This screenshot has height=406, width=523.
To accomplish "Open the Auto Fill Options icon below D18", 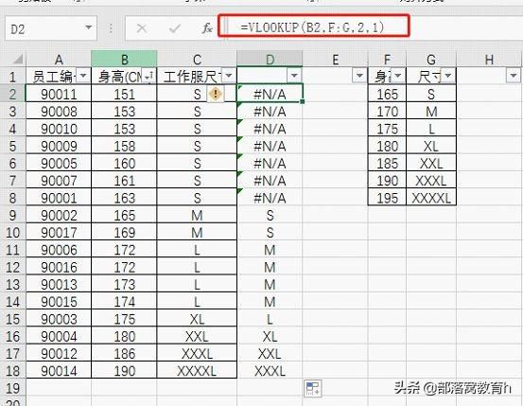I will click(312, 388).
